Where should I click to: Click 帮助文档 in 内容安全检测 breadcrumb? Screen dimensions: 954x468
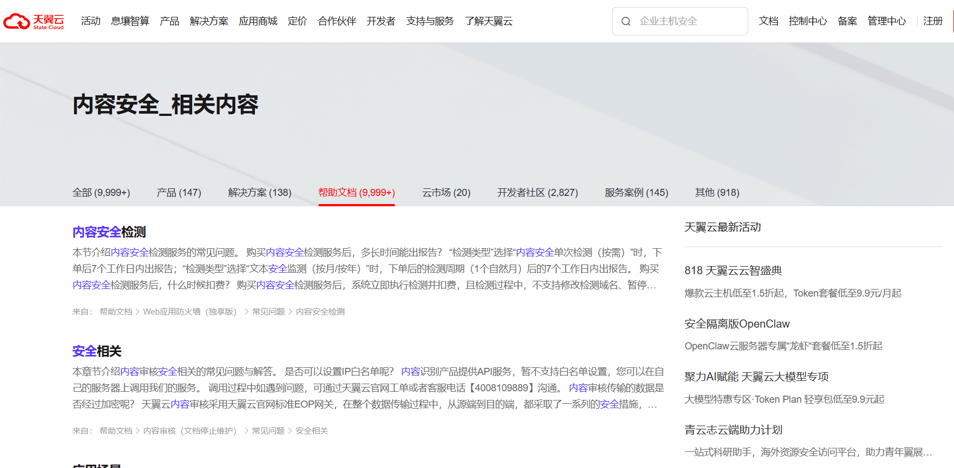click(116, 312)
